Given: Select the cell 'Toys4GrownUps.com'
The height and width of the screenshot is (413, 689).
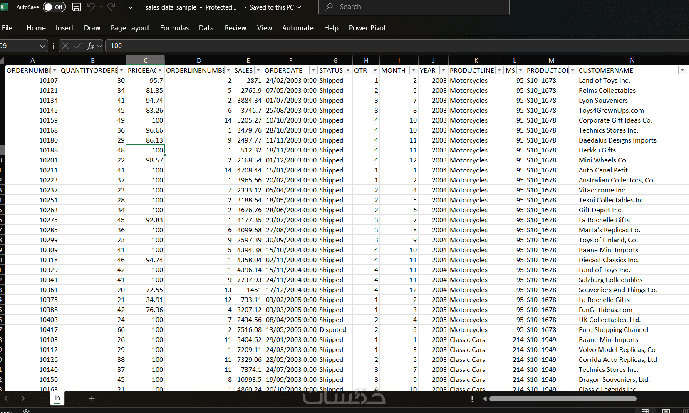Looking at the screenshot, I should click(632, 110).
